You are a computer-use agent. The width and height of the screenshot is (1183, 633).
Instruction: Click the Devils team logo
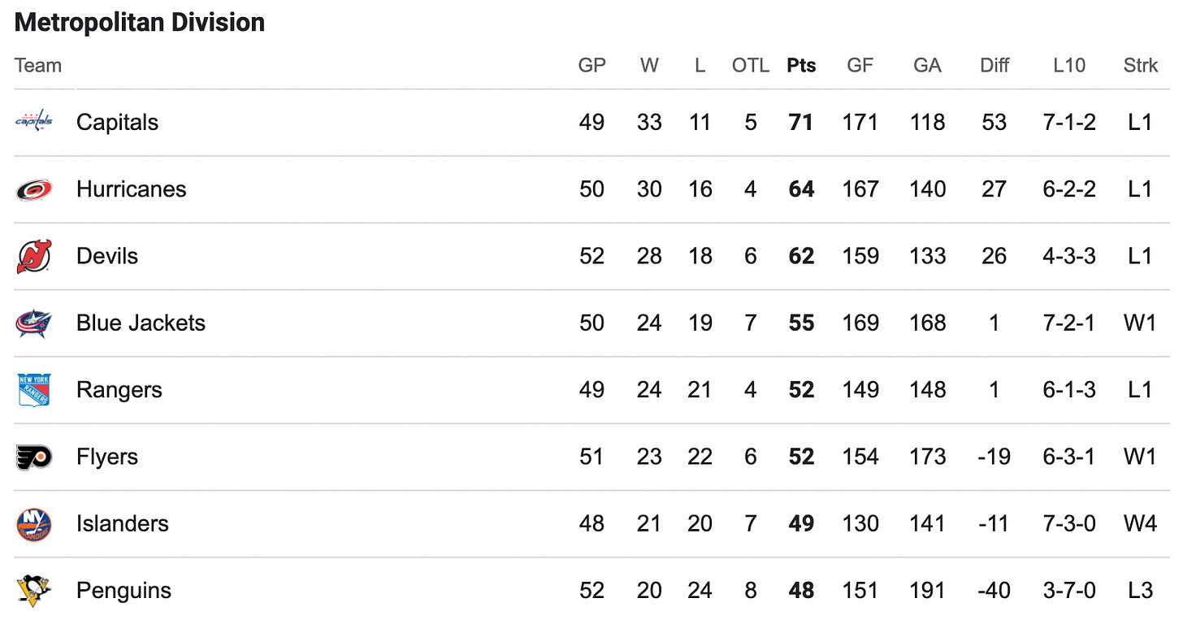[34, 256]
